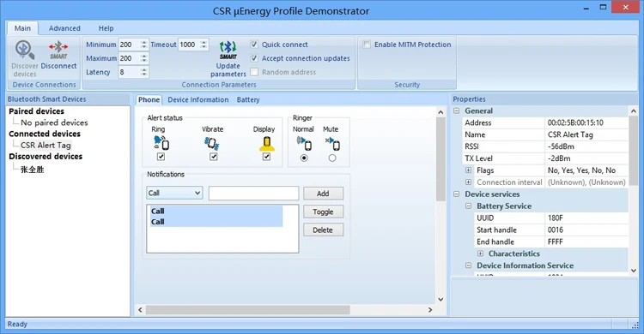Switch to the Main ribbon tab

[22, 28]
